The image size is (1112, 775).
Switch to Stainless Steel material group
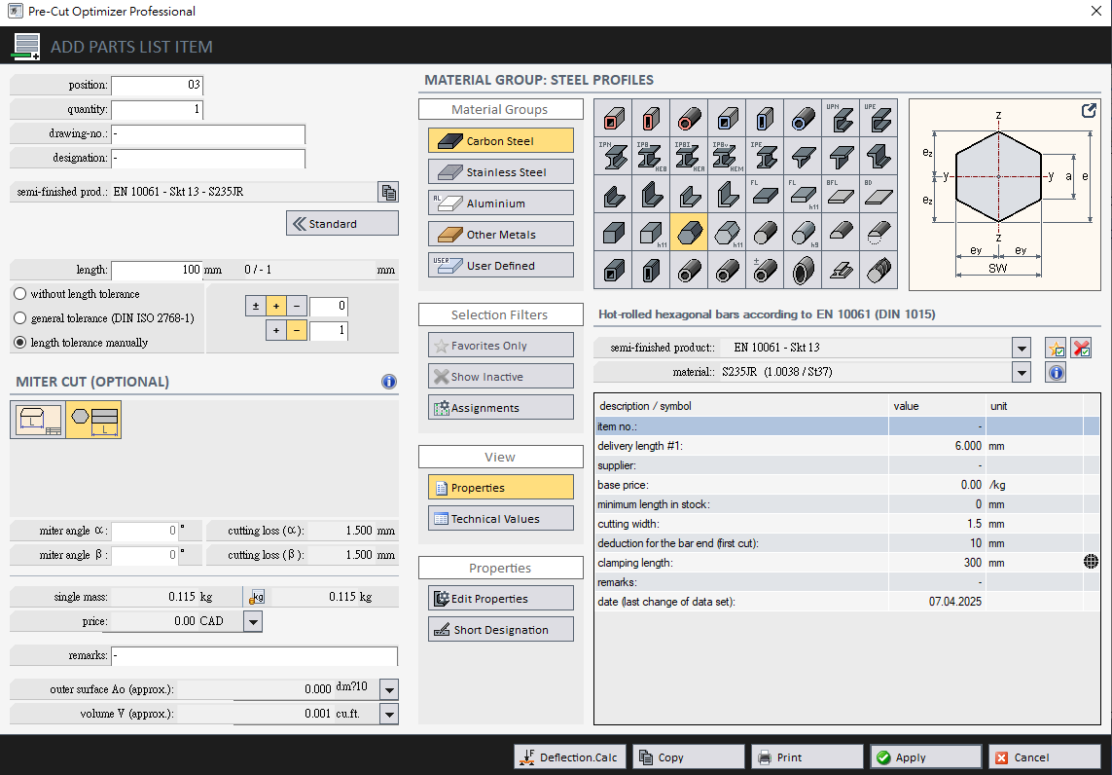click(500, 172)
